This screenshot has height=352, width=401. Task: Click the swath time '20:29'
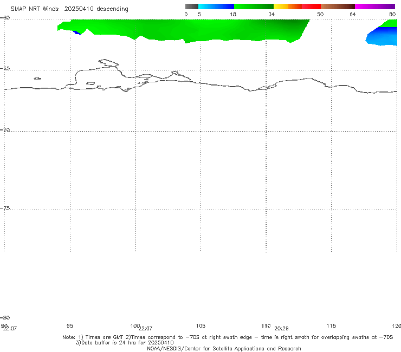(x=281, y=329)
